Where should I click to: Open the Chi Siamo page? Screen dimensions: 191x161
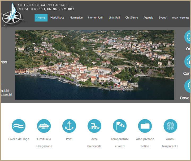pyautogui.click(x=132, y=18)
